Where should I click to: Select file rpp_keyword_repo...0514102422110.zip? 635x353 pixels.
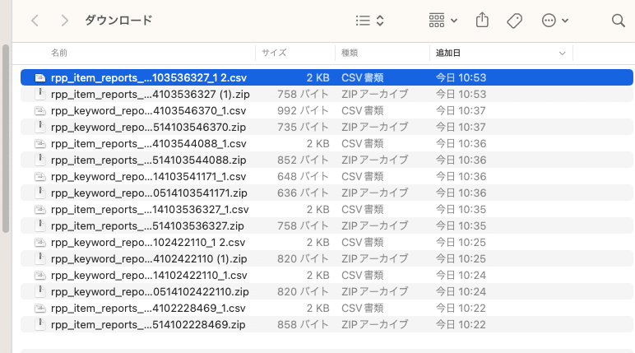[327, 292]
